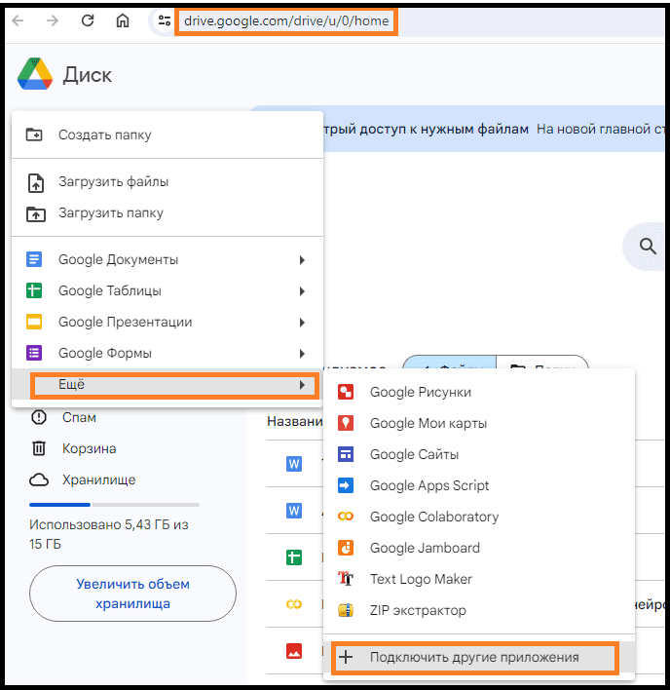Select Google Сайты item

[479, 454]
